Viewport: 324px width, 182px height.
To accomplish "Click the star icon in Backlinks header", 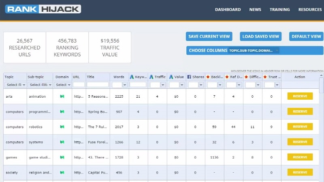I will pyautogui.click(x=208, y=77).
